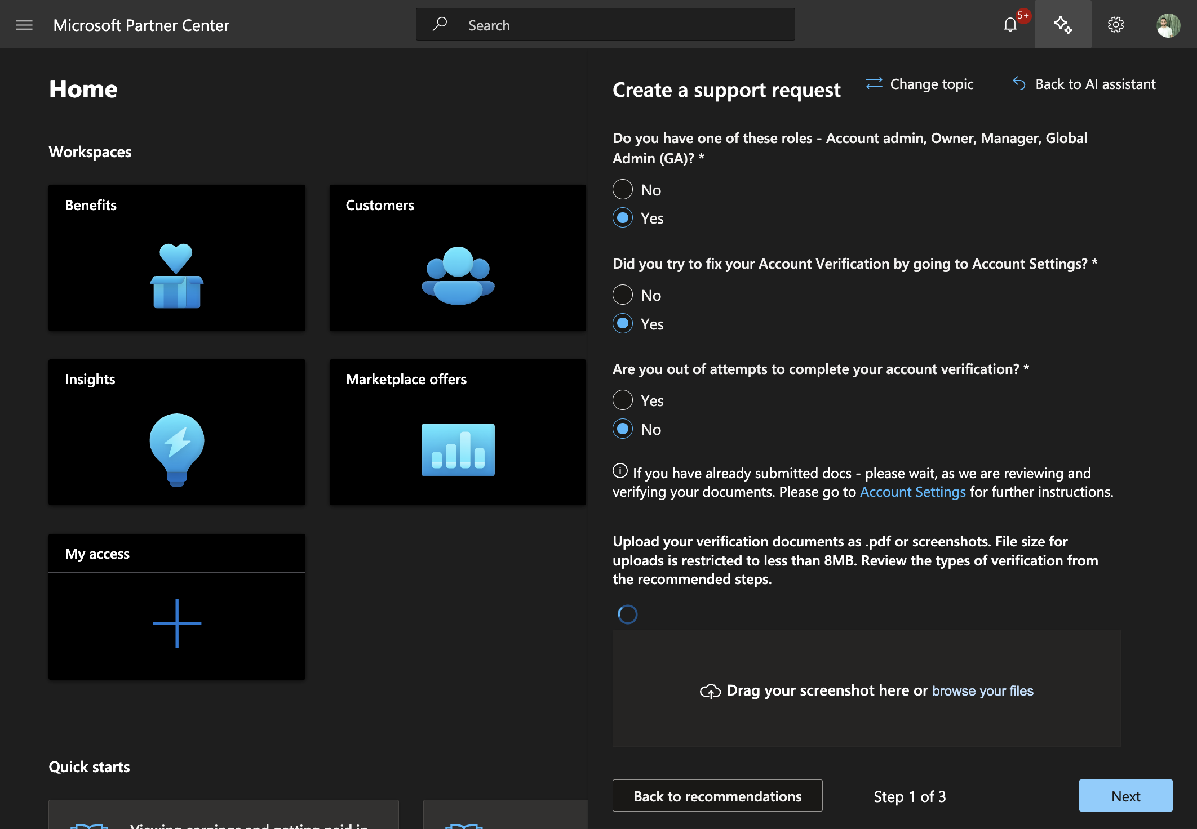Image resolution: width=1197 pixels, height=829 pixels.
Task: Click the Change topic link text
Action: point(932,84)
